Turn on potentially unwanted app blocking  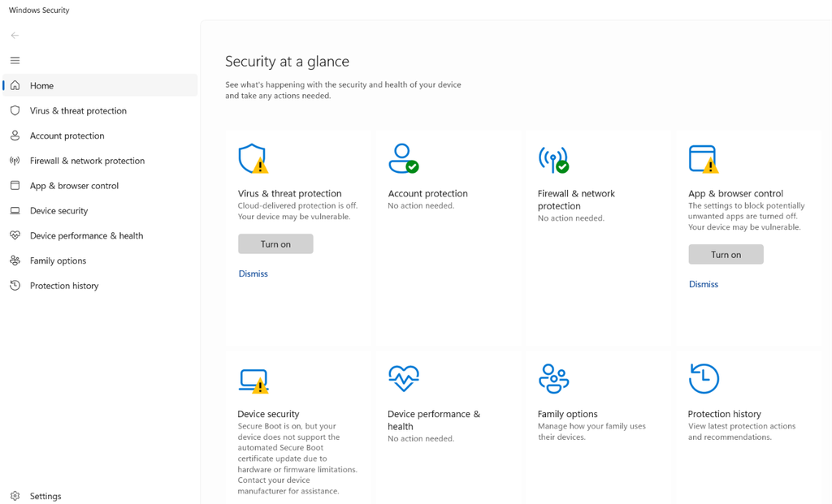point(726,254)
